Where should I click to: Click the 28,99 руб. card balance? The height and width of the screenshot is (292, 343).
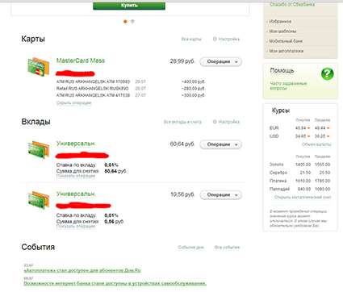tap(182, 61)
